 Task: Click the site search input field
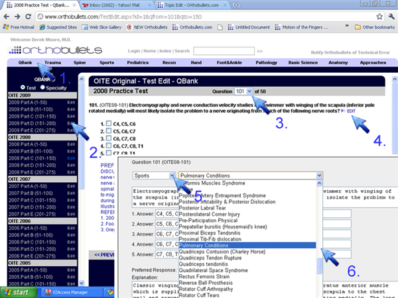(x=224, y=51)
